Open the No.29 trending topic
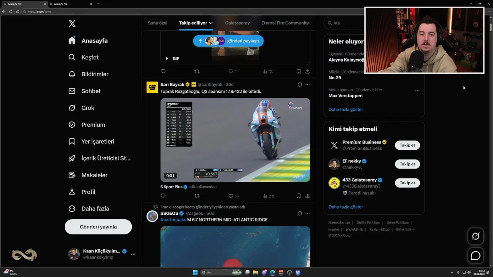 tap(335, 78)
